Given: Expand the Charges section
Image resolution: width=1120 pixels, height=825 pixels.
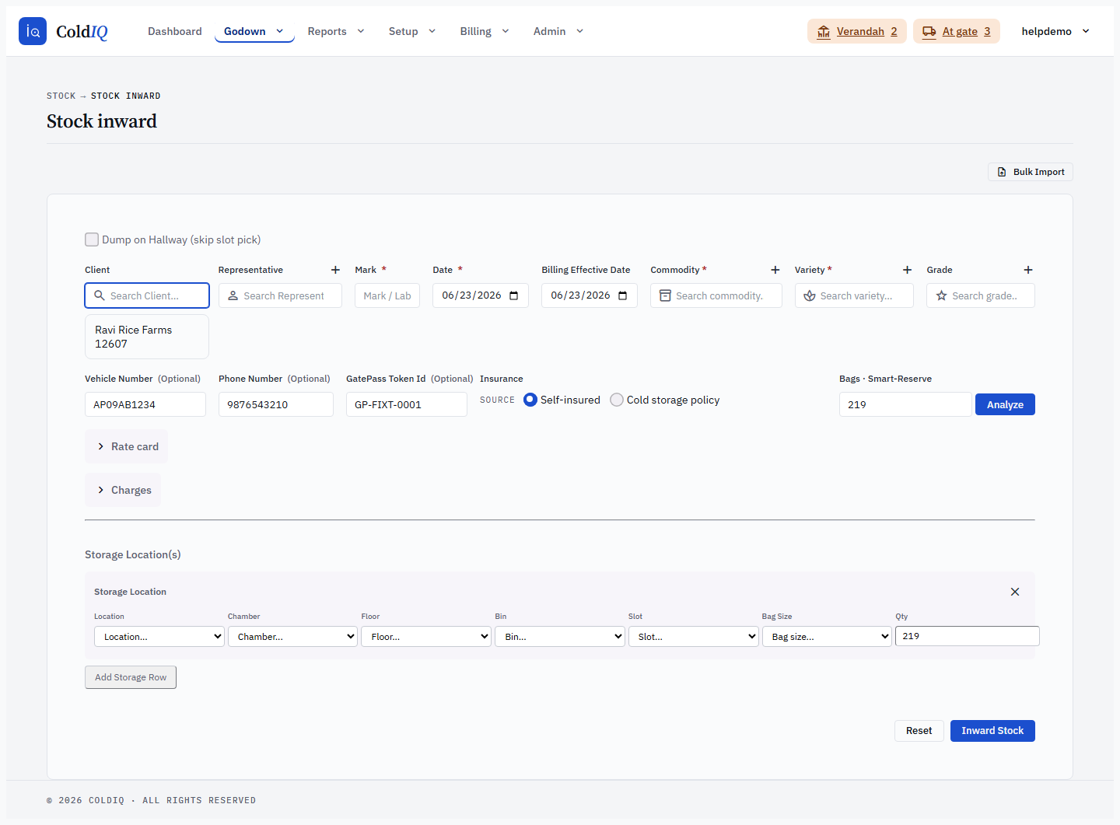Looking at the screenshot, I should pyautogui.click(x=123, y=490).
